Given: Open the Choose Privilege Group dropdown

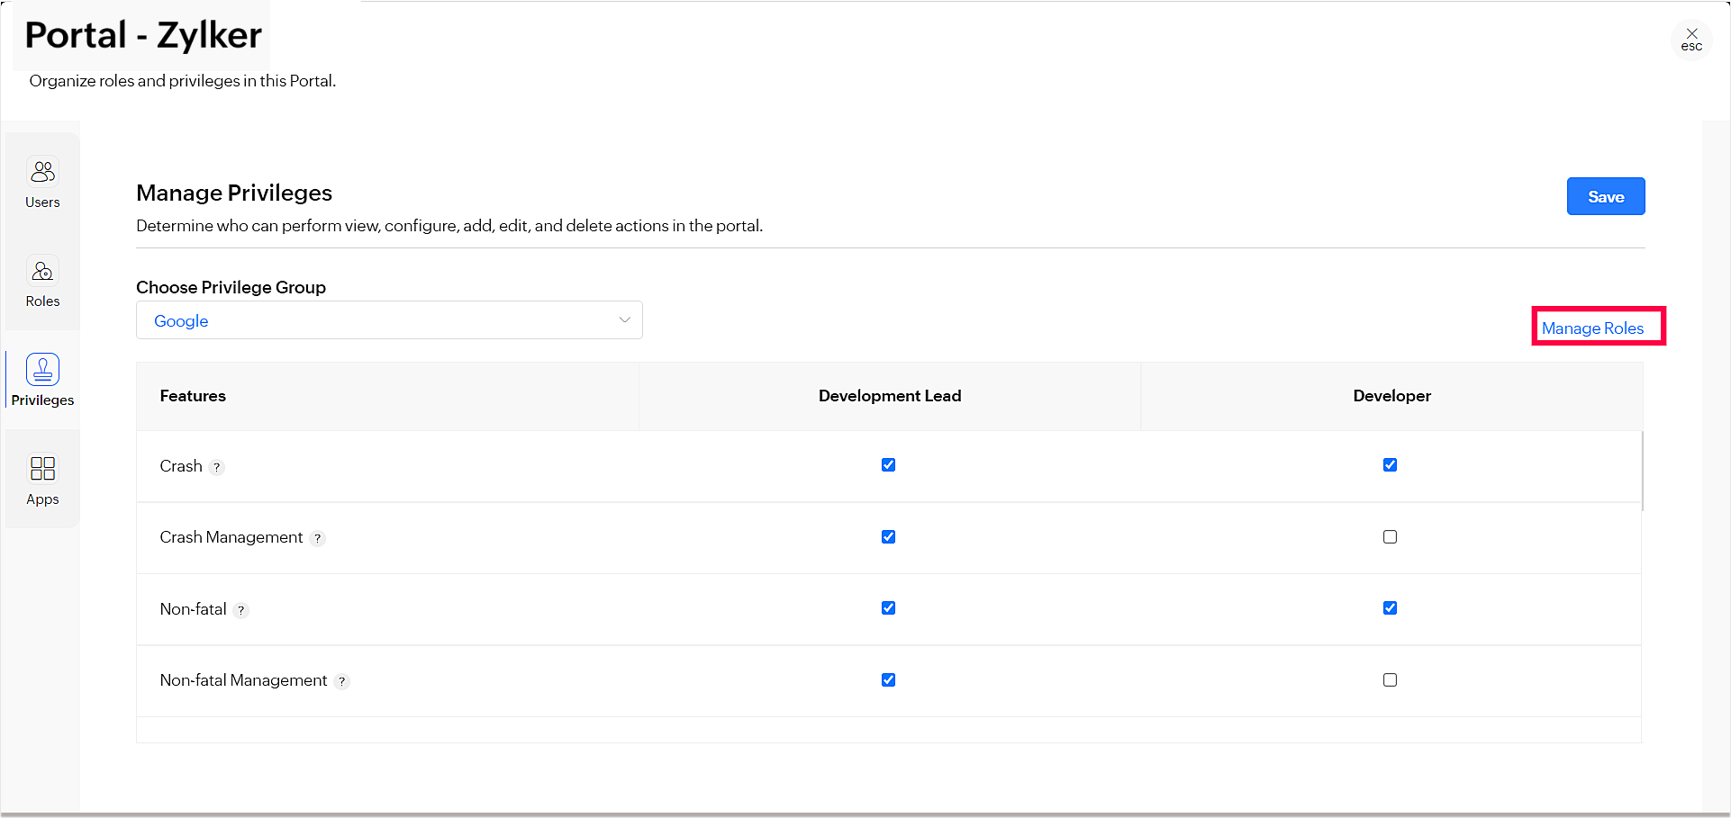Looking at the screenshot, I should [x=388, y=320].
